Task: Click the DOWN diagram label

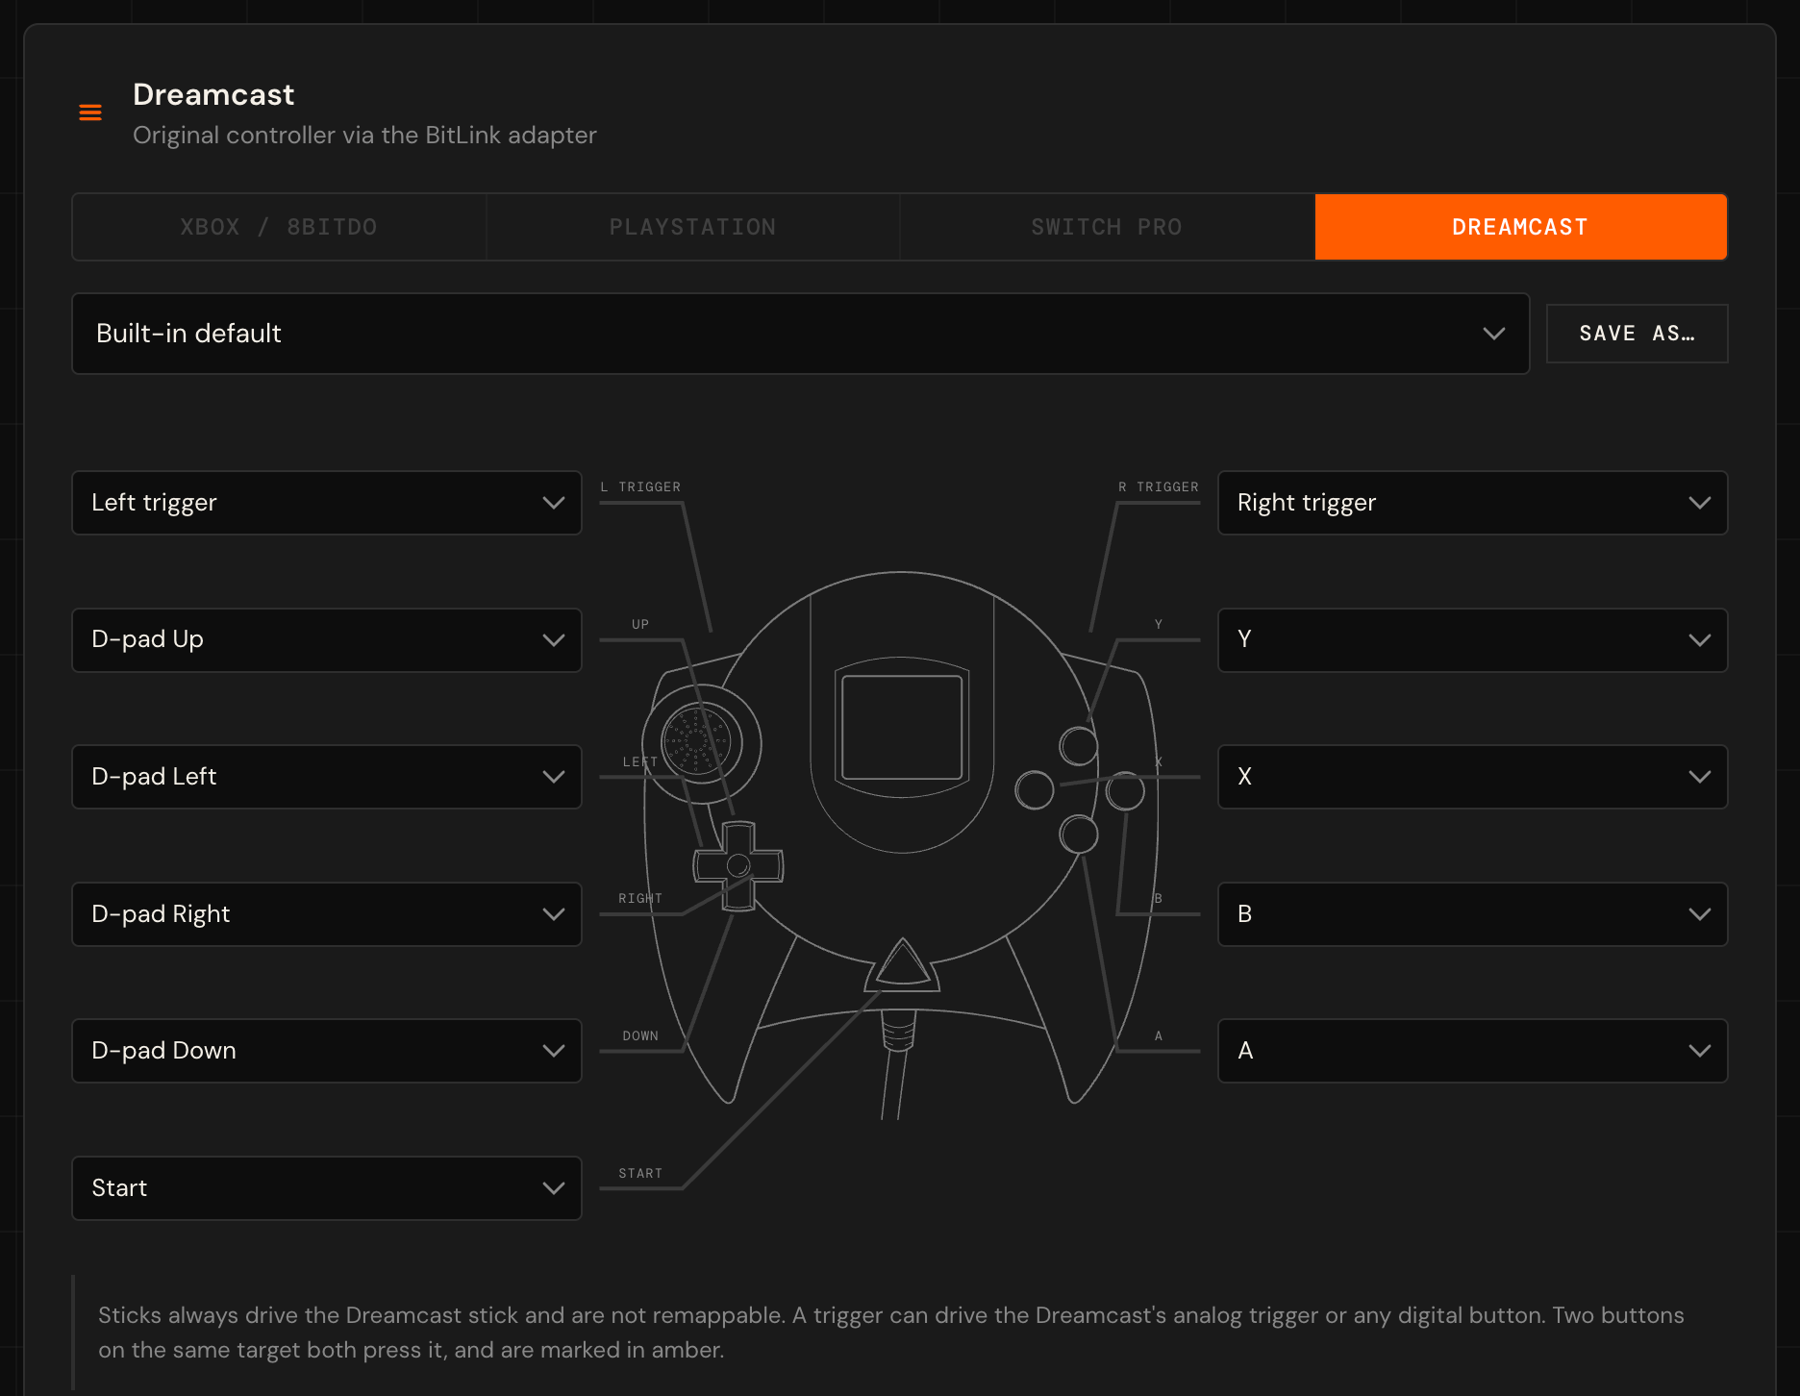Action: (x=640, y=1036)
